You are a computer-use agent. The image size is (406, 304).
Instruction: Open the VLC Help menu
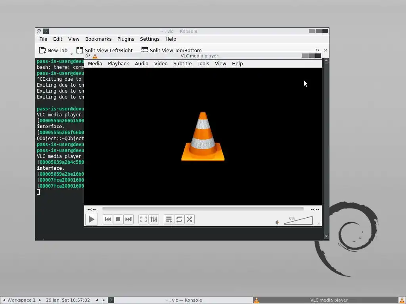(237, 64)
